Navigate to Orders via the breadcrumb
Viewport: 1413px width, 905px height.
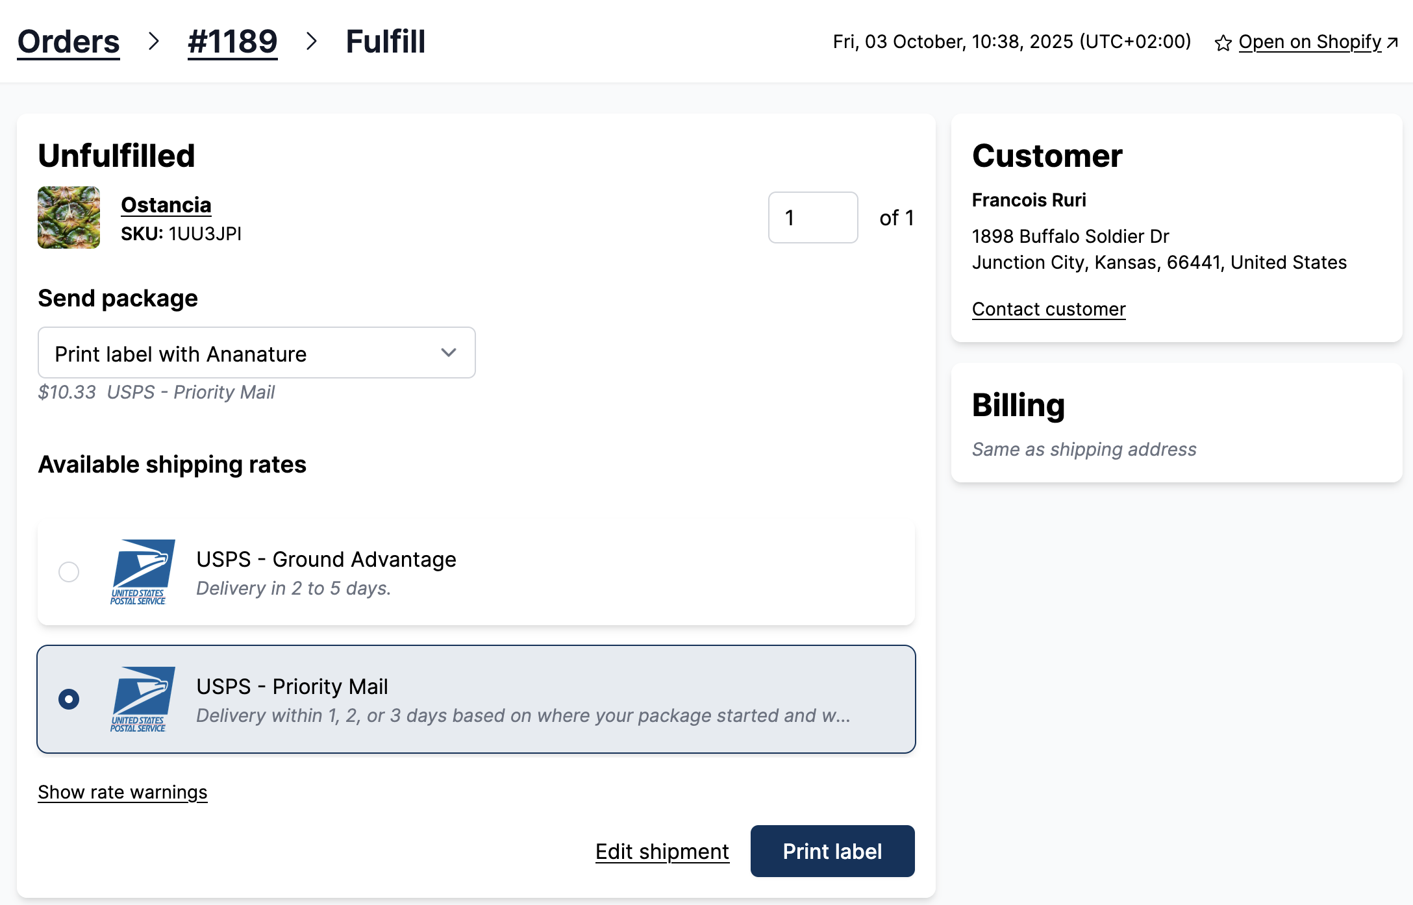(x=68, y=42)
